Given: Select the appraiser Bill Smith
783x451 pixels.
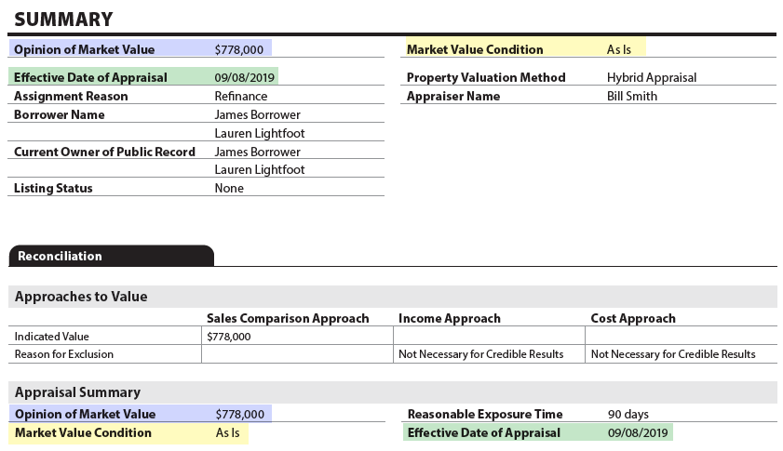Looking at the screenshot, I should coord(631,96).
